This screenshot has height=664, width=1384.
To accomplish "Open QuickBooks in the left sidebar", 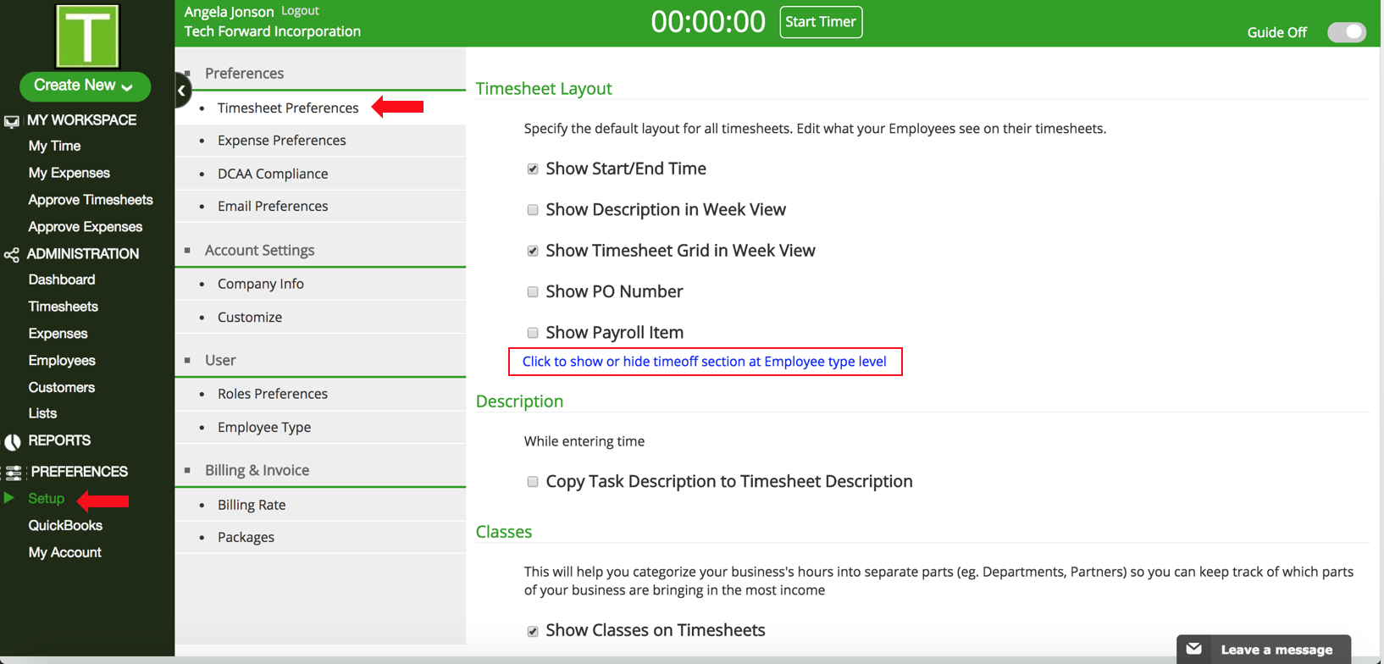I will click(65, 525).
